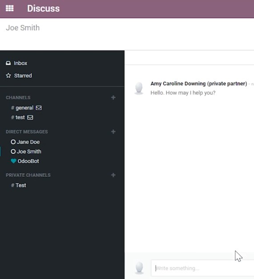Click the Inbox tray icon
254x279 pixels.
(x=8, y=63)
